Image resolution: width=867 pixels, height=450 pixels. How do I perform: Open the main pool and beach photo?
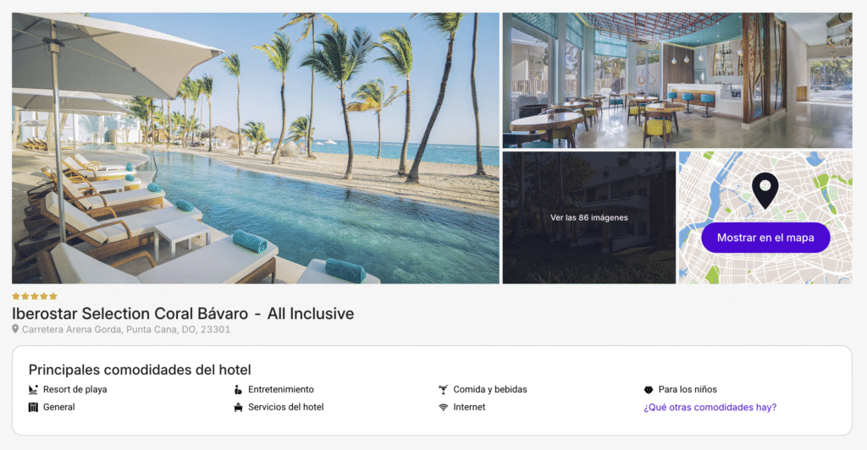point(256,148)
